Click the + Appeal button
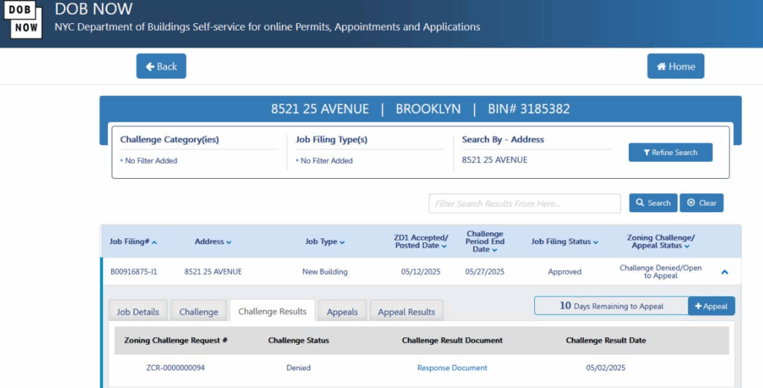The image size is (763, 388). (x=712, y=306)
